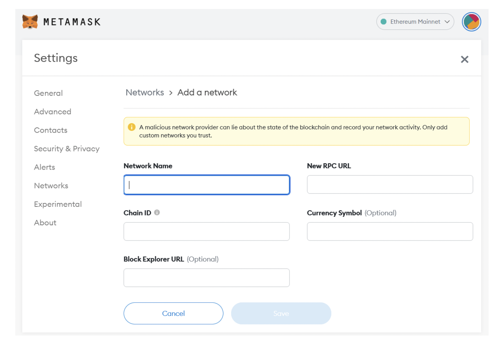Viewport: 499px width, 346px height.
Task: Focus the Network Name input field
Action: pos(207,185)
